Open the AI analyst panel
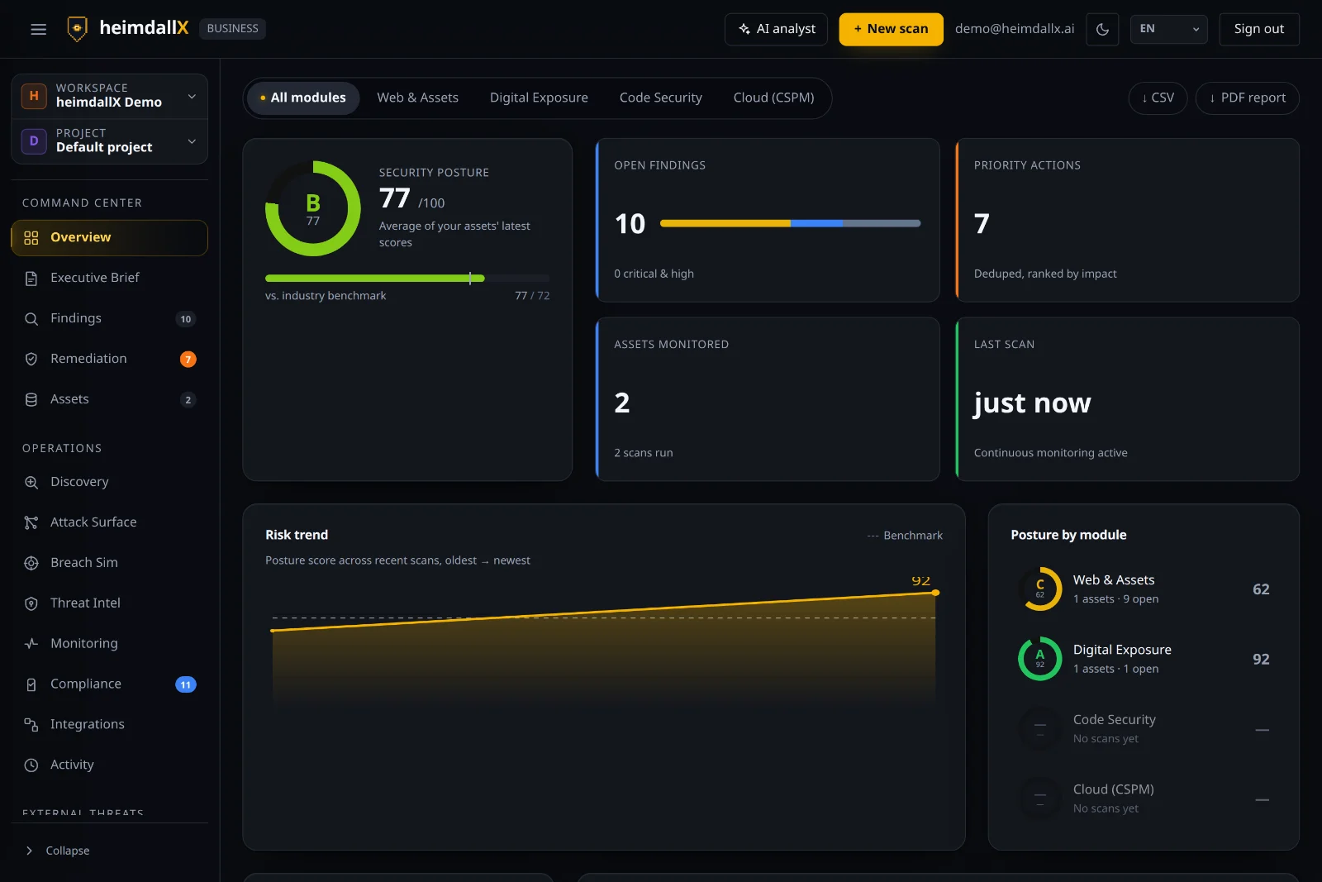Viewport: 1322px width, 882px height. click(x=776, y=29)
